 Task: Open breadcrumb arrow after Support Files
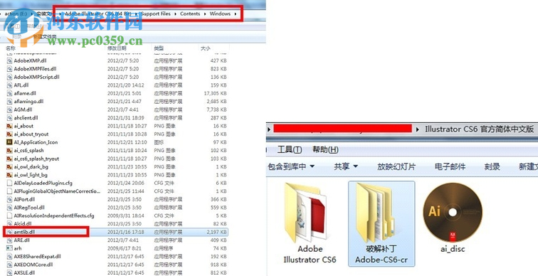[x=175, y=14]
